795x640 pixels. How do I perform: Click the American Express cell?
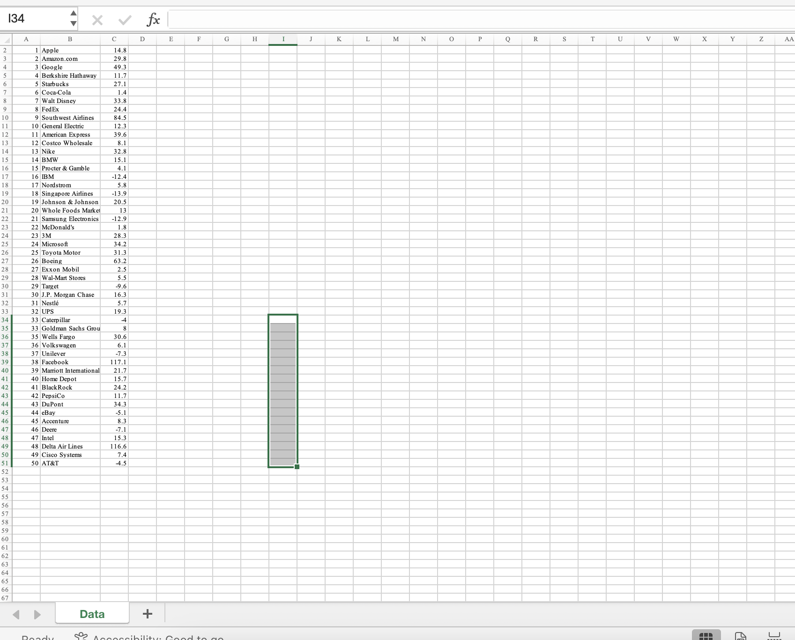(70, 134)
